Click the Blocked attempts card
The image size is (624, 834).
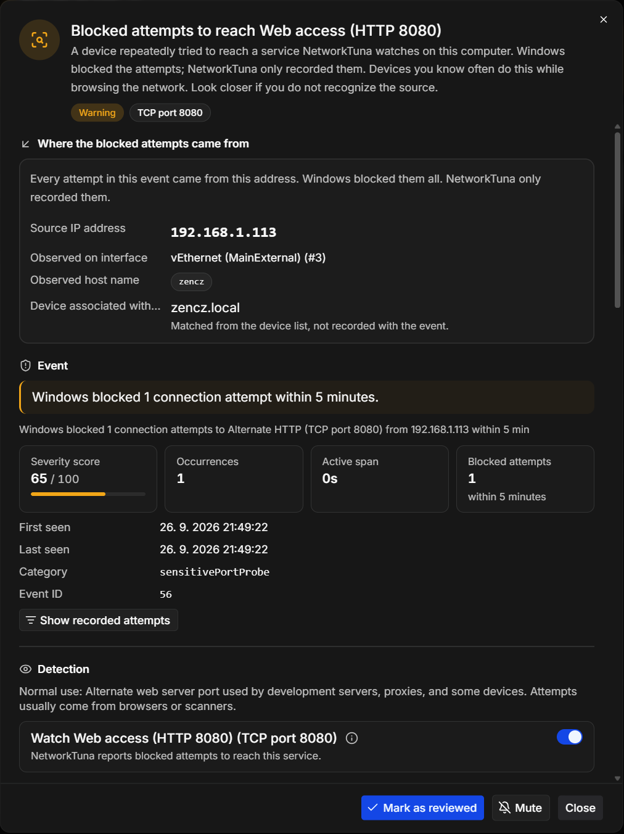(x=525, y=479)
